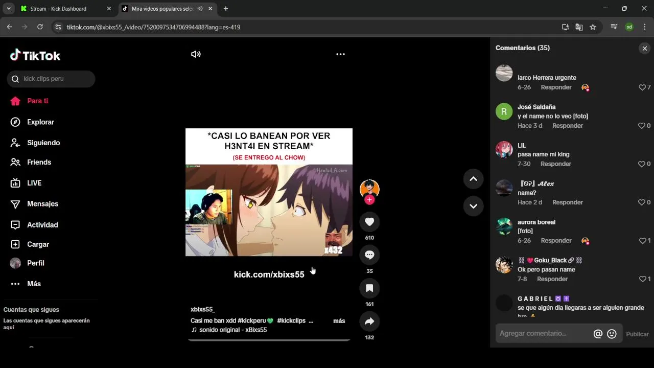Click the video progress bar
This screenshot has width=654, height=368.
(x=269, y=340)
